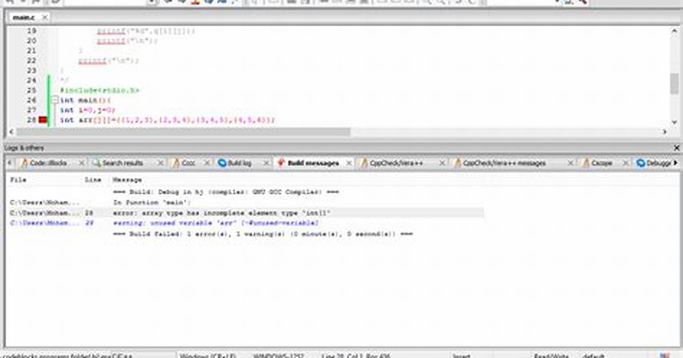
Task: Open the CppCheck/Vera++ tab
Action: (x=396, y=163)
